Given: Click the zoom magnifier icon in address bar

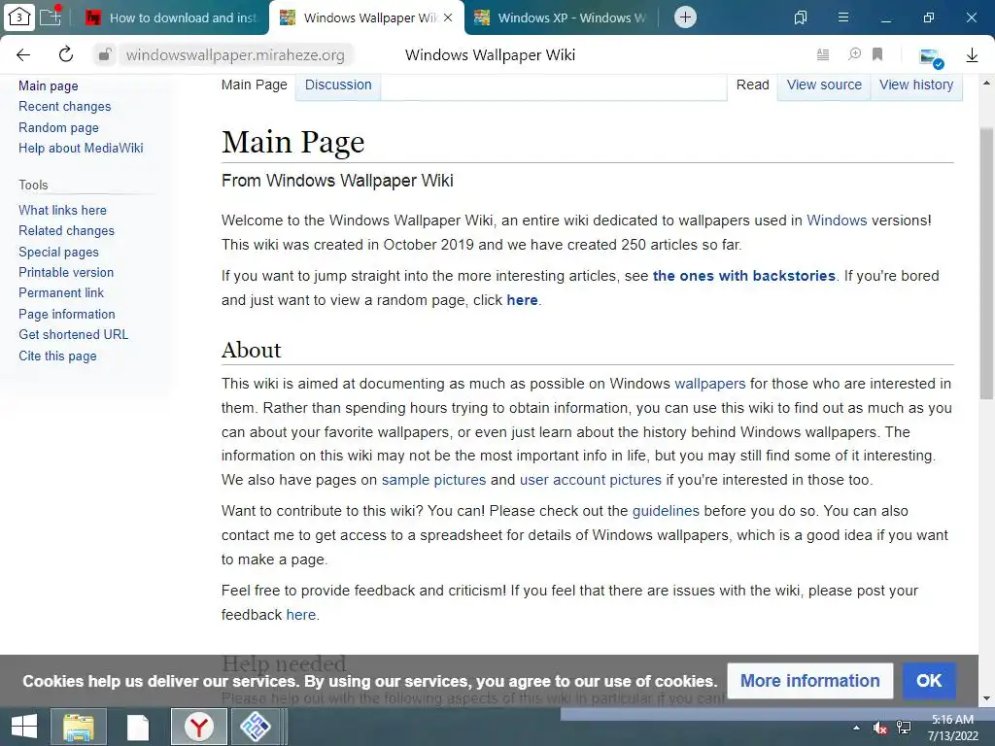Looking at the screenshot, I should click(x=855, y=54).
